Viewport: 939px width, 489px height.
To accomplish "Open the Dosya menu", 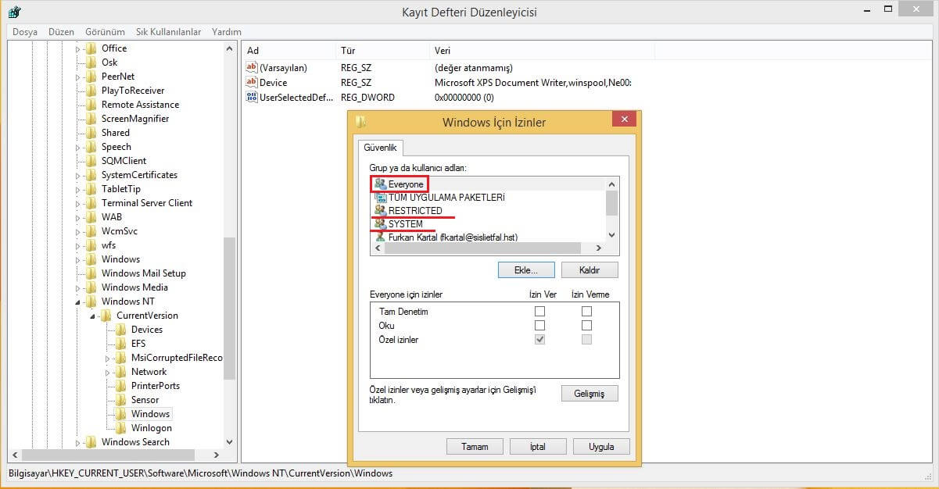I will tap(25, 32).
